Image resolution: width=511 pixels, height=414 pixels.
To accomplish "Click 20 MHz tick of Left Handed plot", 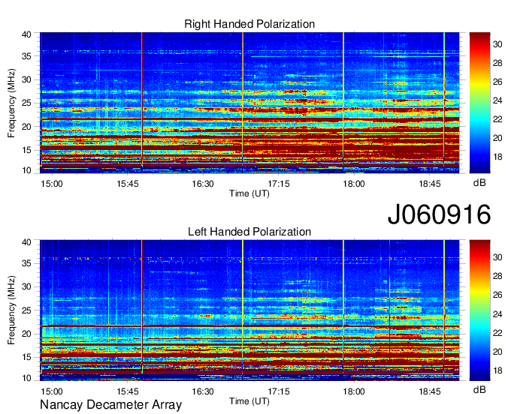I will 27,334.
